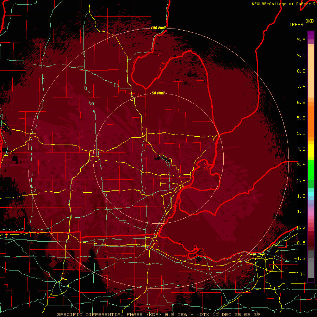Click the 50 NMI range ring label
This screenshot has width=317, height=317.
coord(158,93)
